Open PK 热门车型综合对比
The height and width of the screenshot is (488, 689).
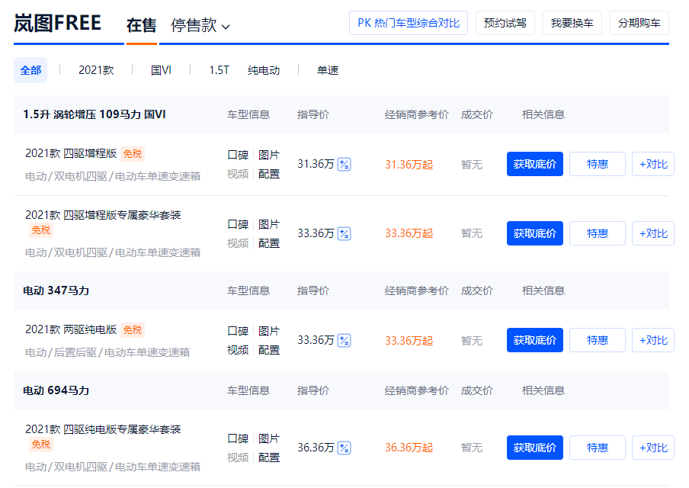pos(409,23)
